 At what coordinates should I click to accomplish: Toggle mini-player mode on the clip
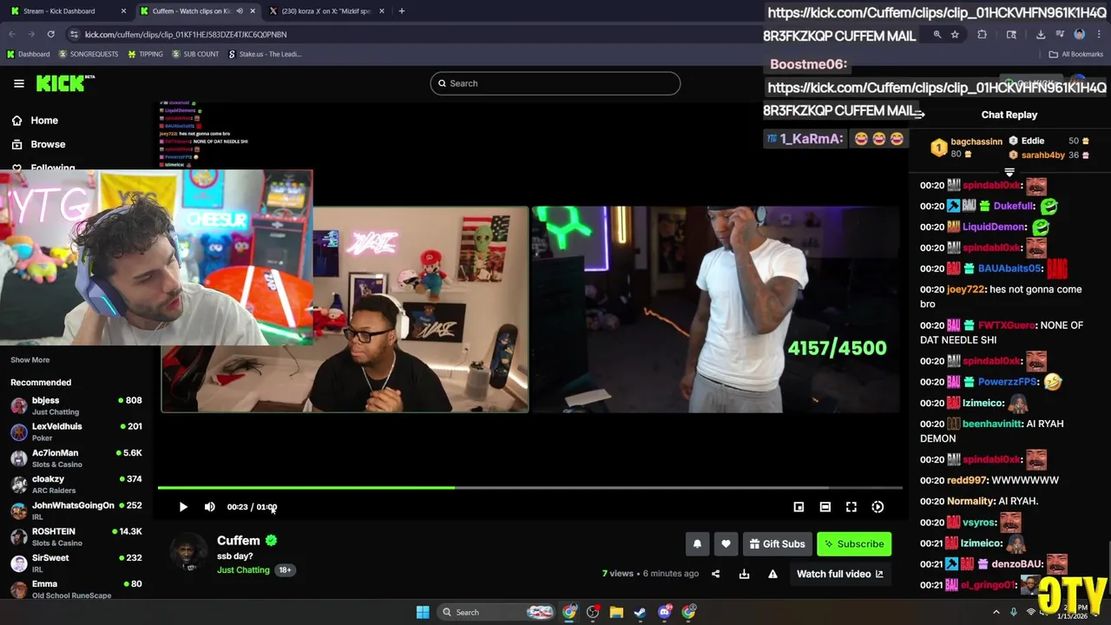tap(799, 507)
